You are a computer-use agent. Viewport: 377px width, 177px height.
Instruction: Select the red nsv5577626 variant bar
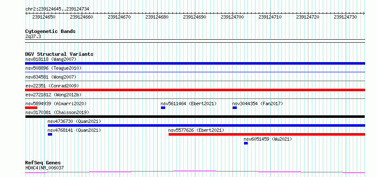click(267, 134)
